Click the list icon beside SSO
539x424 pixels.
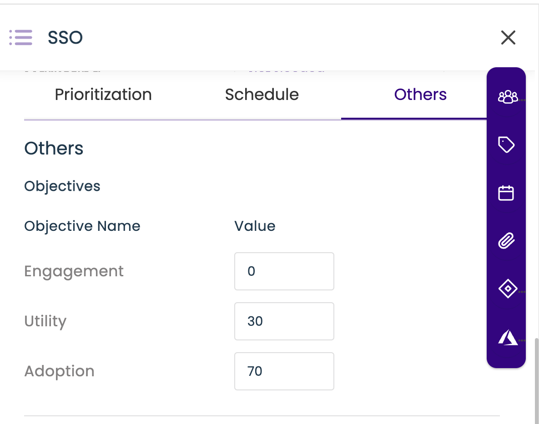pyautogui.click(x=21, y=37)
